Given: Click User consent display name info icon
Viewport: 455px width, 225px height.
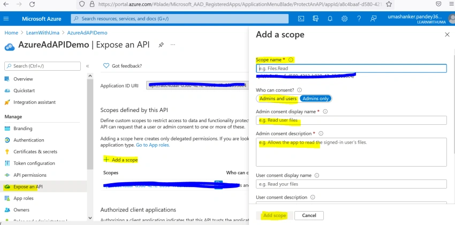Looking at the screenshot, I should [317, 175].
